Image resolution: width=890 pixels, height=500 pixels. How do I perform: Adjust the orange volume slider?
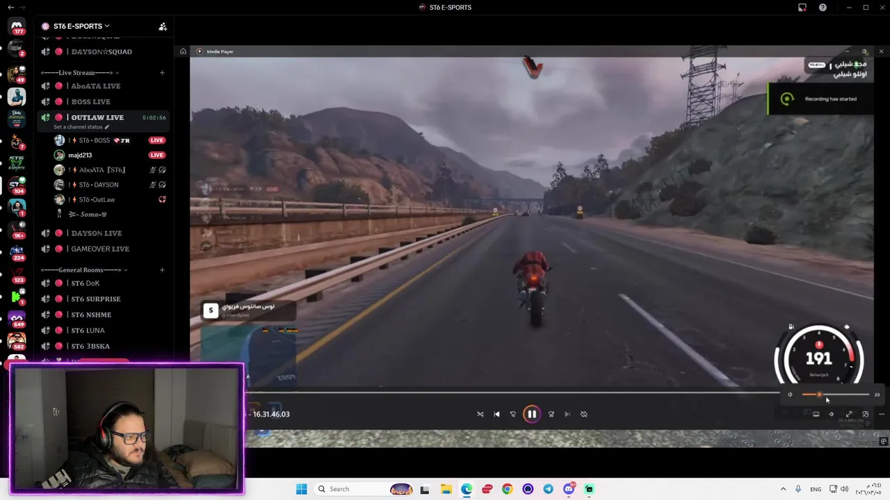[835, 394]
